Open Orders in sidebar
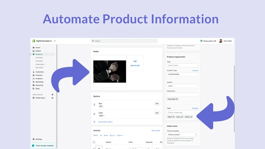The height and width of the screenshot is (149, 265). [x=38, y=51]
